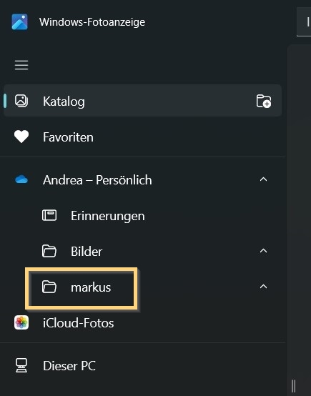The image size is (311, 396).
Task: Open the iCloud-Fotos label
Action: (79, 323)
